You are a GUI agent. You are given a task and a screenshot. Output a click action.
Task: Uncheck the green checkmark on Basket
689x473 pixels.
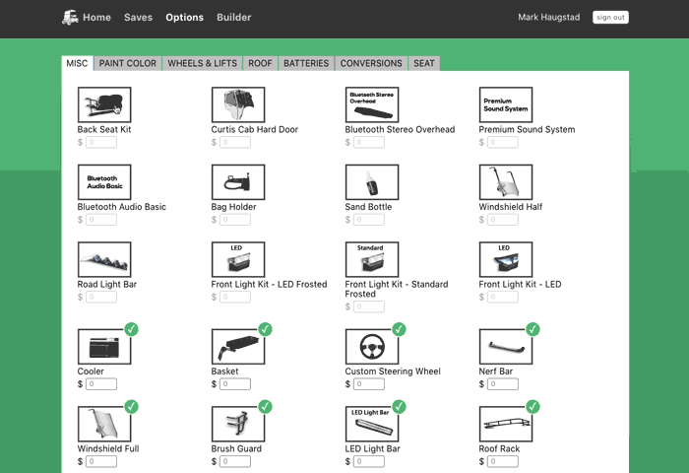click(x=265, y=329)
